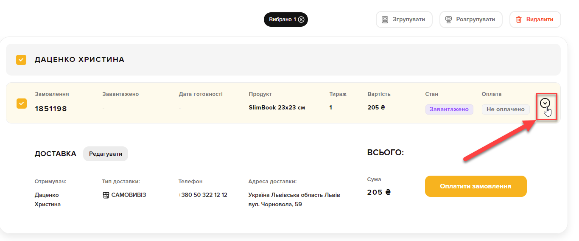
Task: Uncheck order 1851198 checkbox
Action: click(21, 104)
